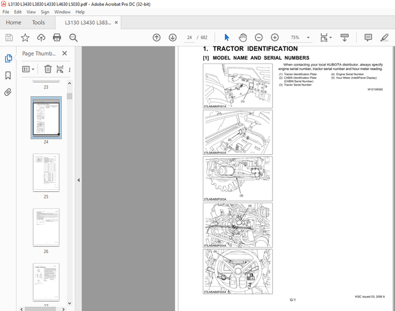Expand the page display options dropdown arrow
395x311 pixels.
(331, 38)
